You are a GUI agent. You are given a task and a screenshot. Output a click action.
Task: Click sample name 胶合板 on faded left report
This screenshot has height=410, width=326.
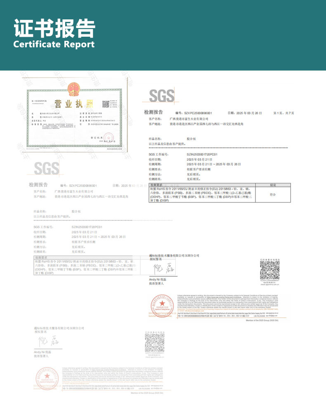pos(76,211)
